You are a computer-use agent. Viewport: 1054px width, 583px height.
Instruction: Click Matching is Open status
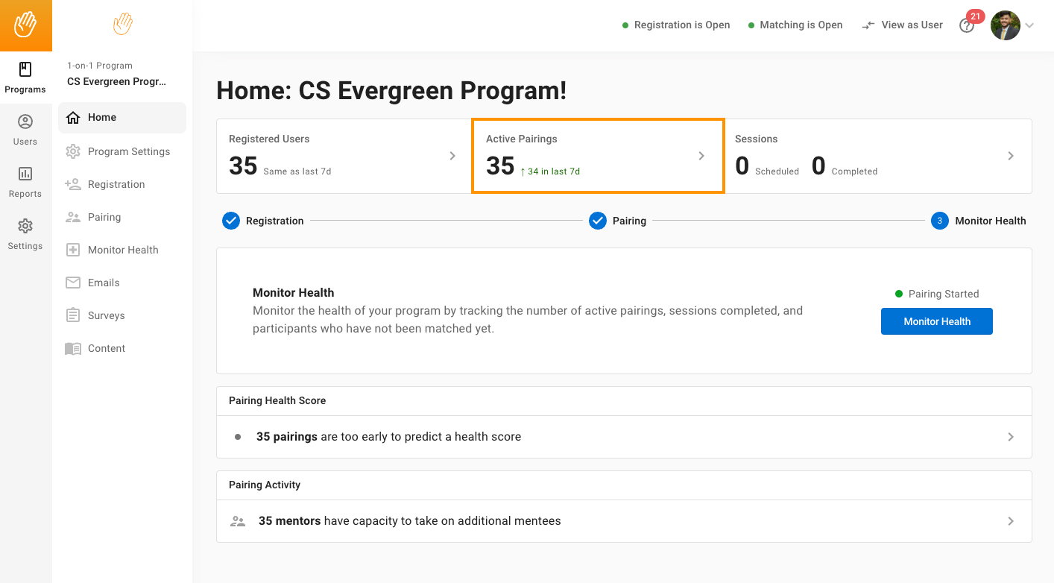pos(795,25)
